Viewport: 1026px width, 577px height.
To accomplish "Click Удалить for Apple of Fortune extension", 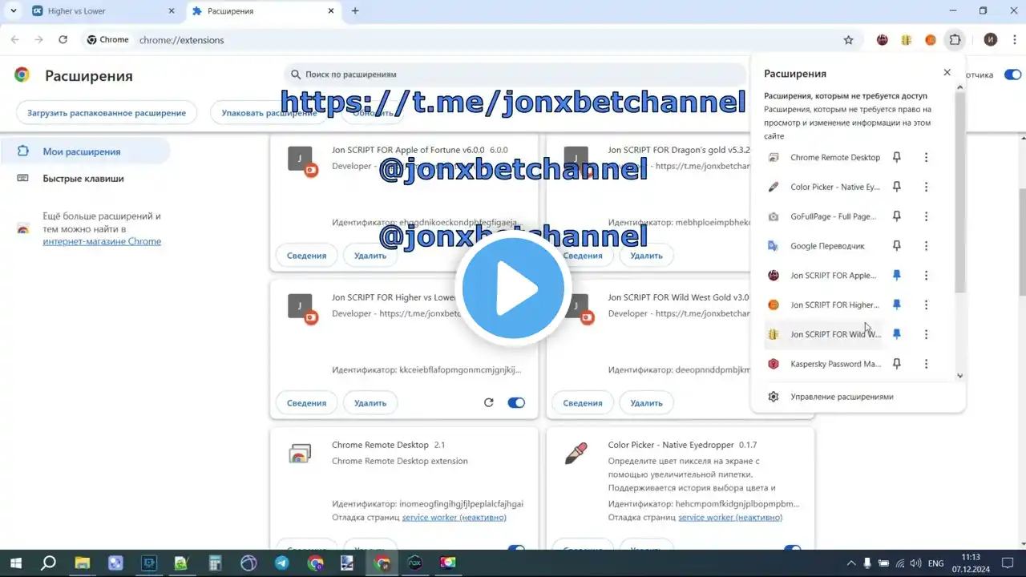I will pos(370,256).
